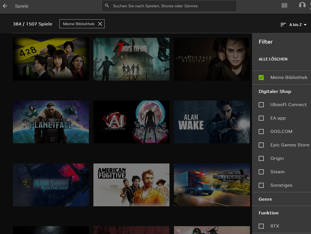Viewport: 311px width, 234px height.
Task: Click the 384 / 1507 Spiele count
Action: pyautogui.click(x=32, y=24)
